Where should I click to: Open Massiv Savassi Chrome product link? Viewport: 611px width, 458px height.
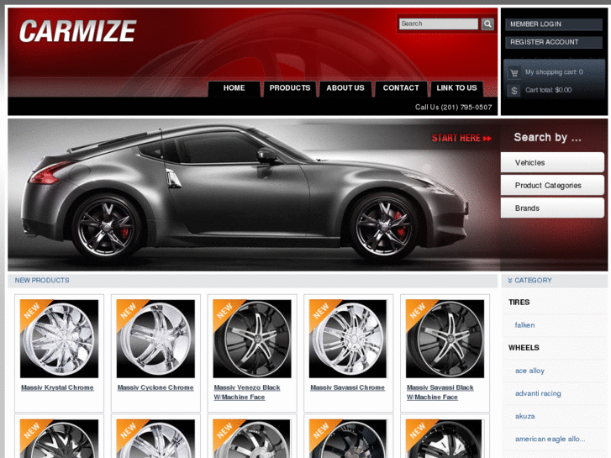tap(347, 388)
